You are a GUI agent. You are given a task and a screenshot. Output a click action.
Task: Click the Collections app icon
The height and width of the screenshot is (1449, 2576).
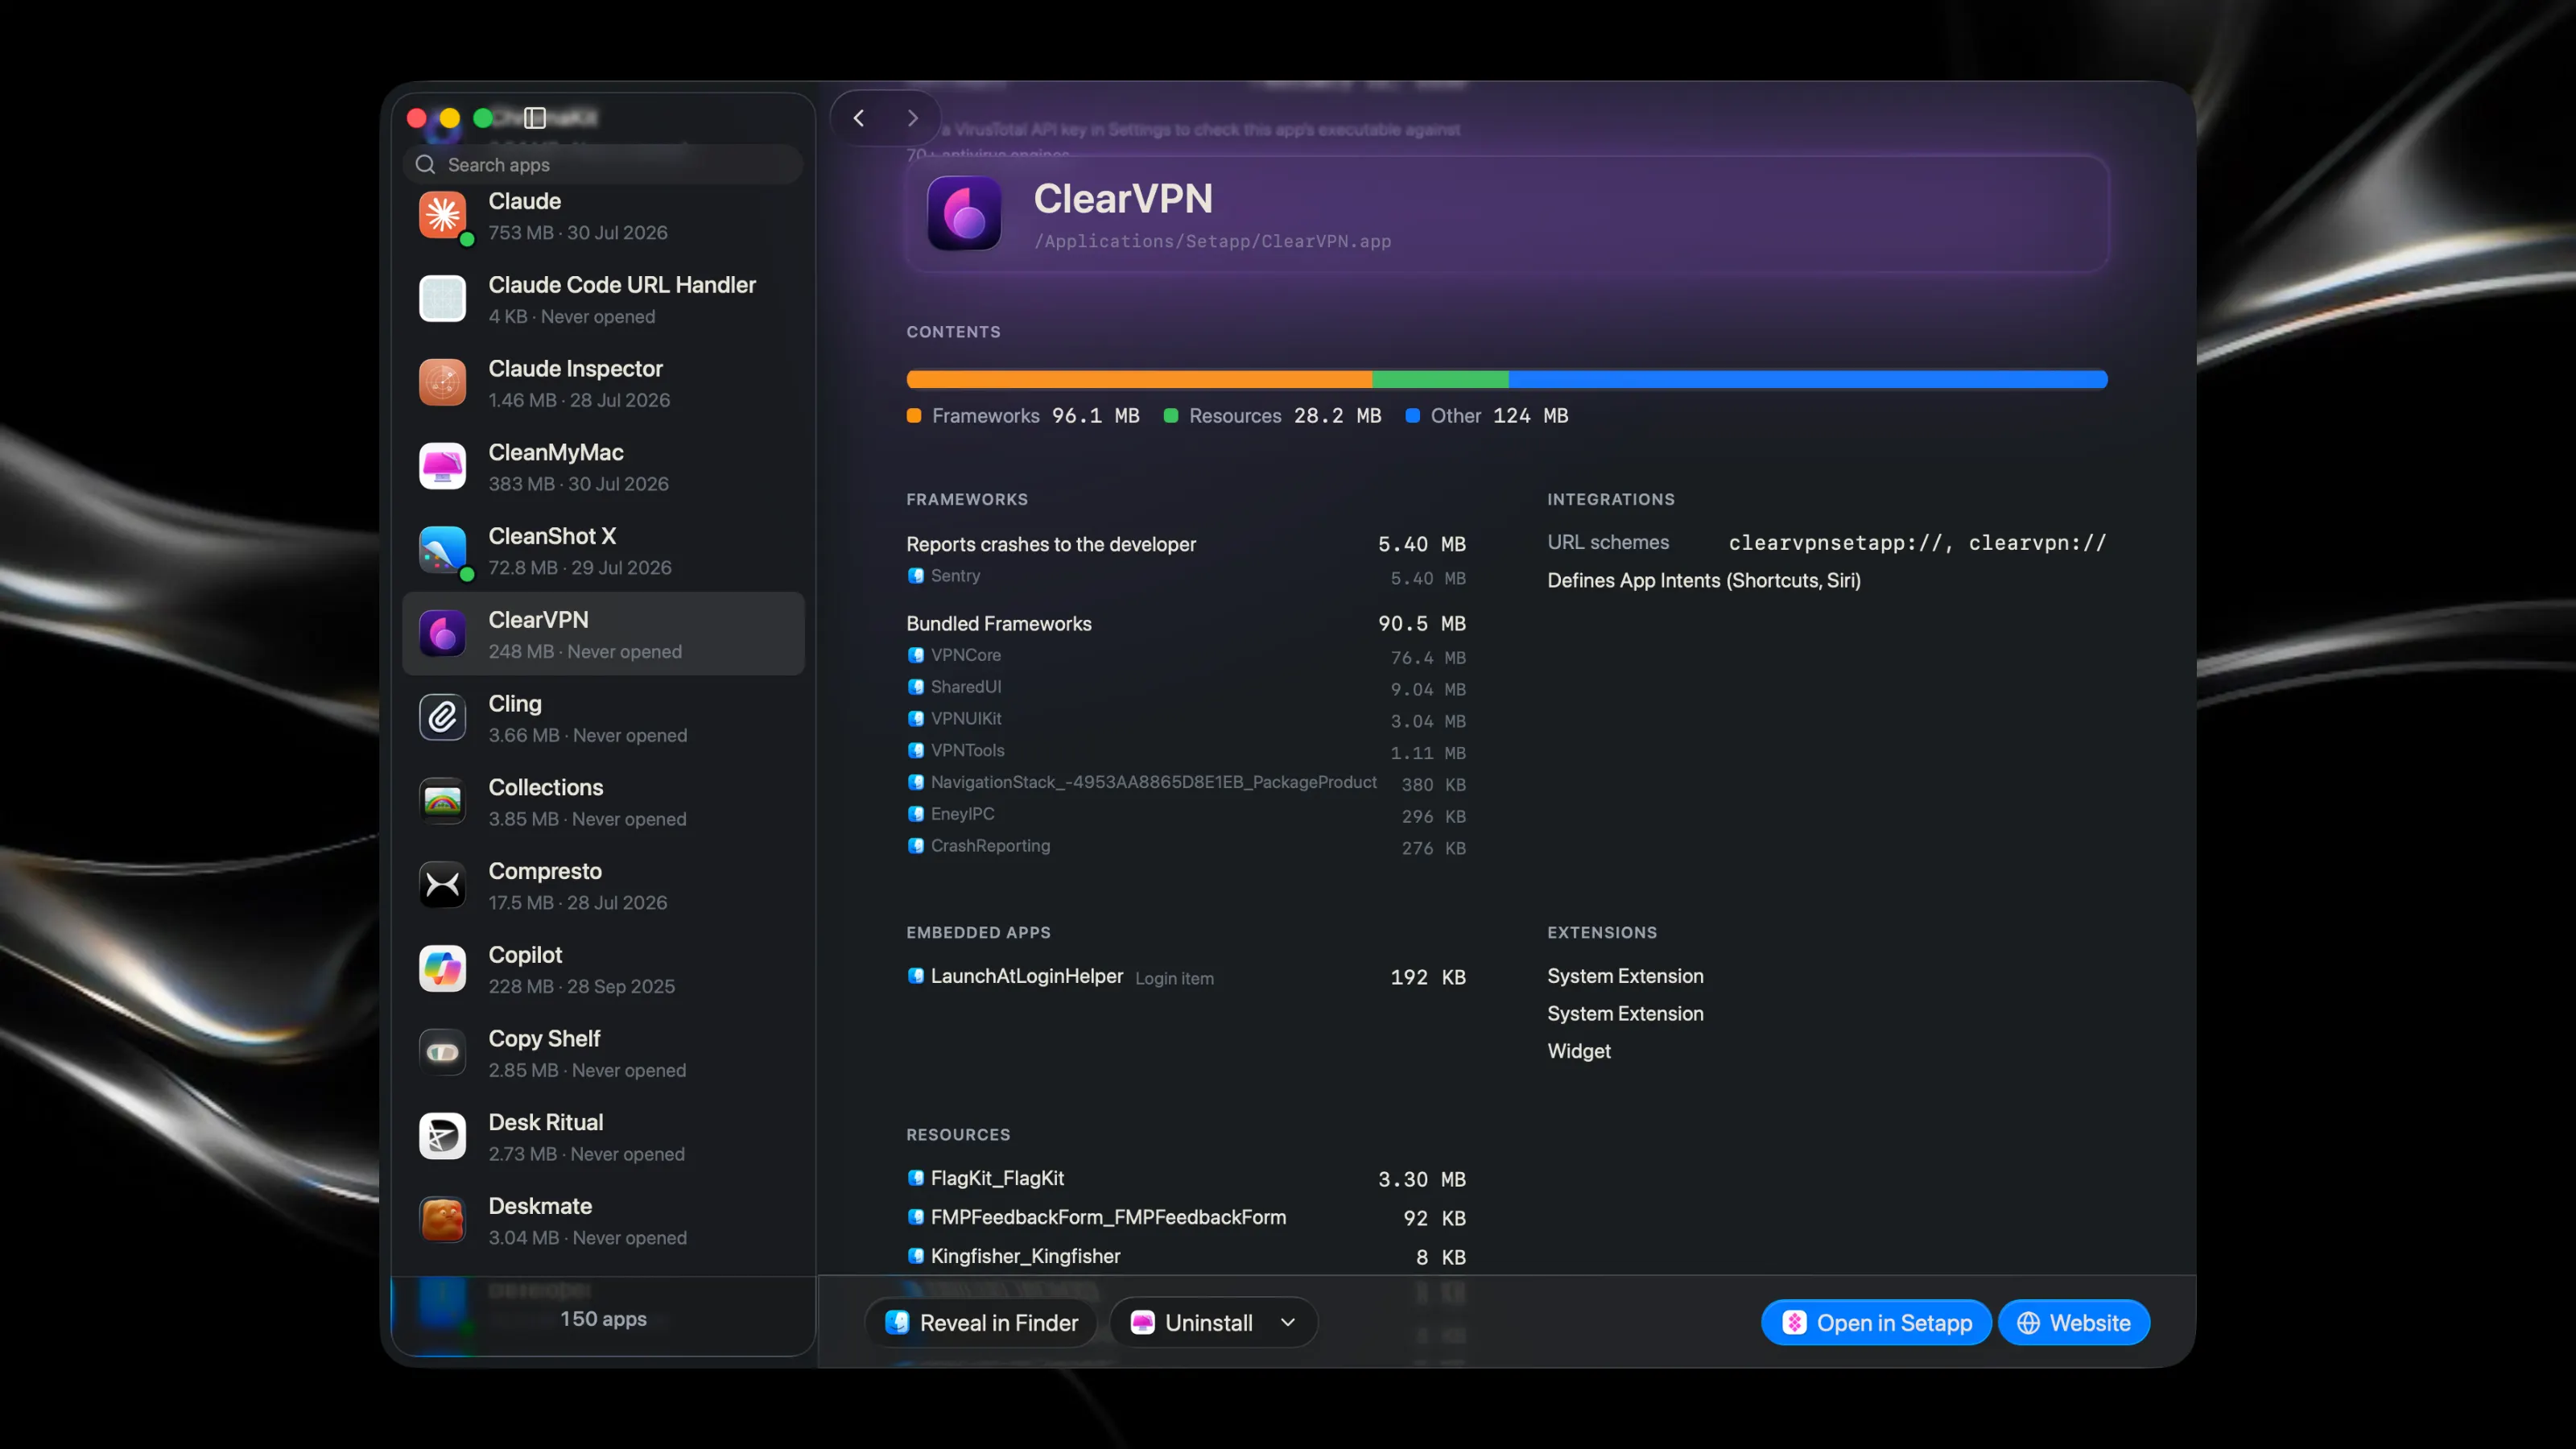(442, 802)
